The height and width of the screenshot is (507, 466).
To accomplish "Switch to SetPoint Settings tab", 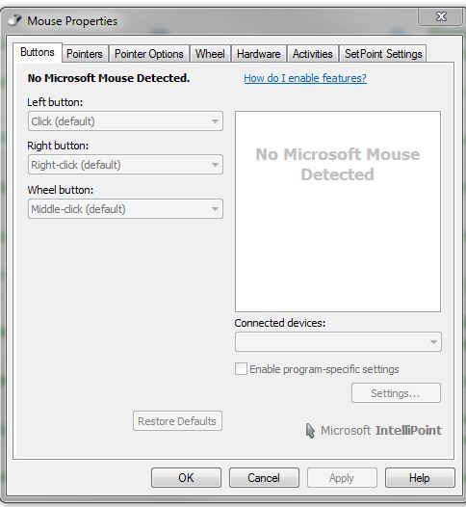I will [383, 54].
